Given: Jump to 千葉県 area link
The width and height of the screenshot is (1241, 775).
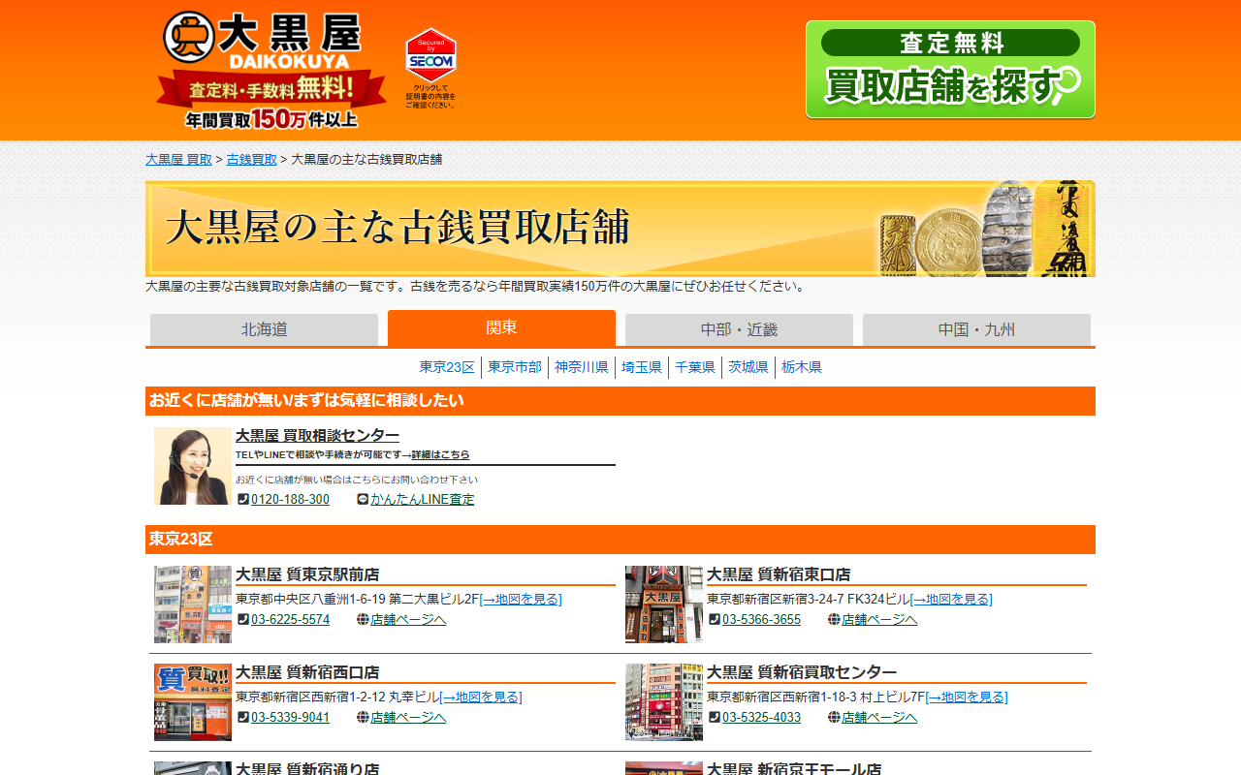Looking at the screenshot, I should pos(695,367).
